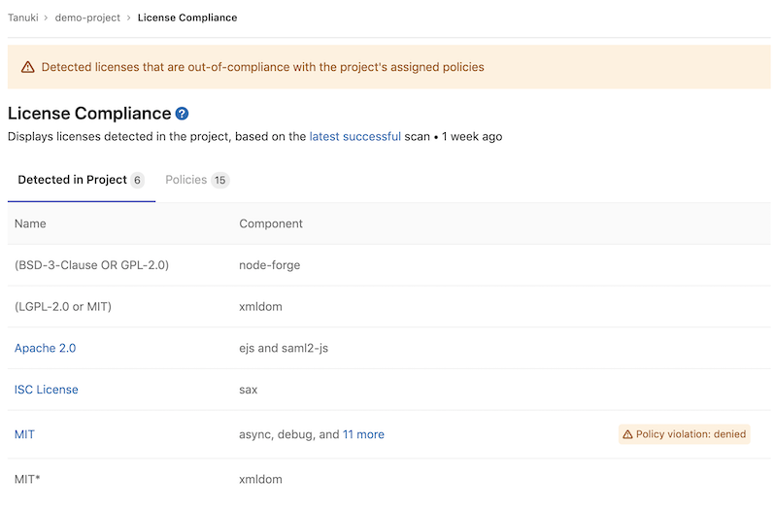775x513 pixels.
Task: Click the Component column header
Action: [271, 223]
